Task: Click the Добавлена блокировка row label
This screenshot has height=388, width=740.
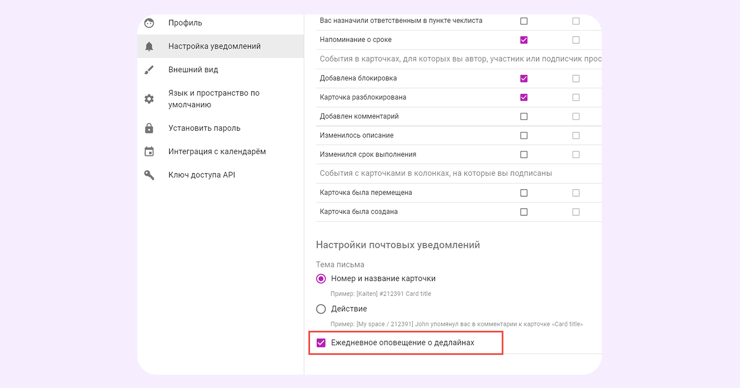Action: tap(358, 78)
